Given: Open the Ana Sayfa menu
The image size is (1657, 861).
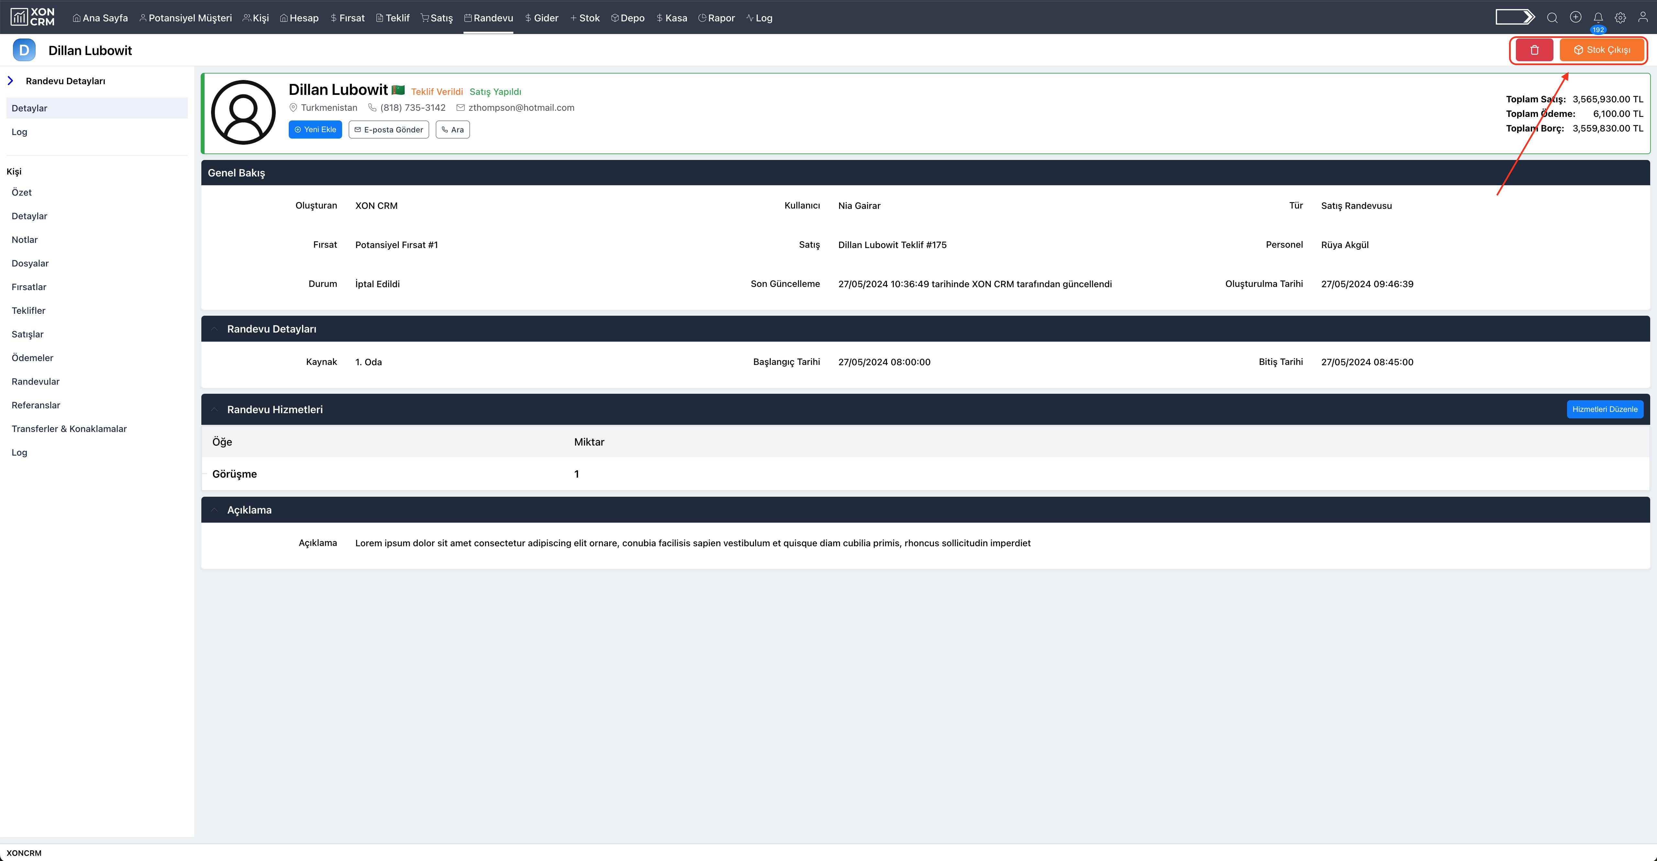Looking at the screenshot, I should [x=100, y=18].
